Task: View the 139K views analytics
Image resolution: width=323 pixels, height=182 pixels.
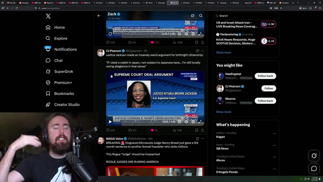Action: 178,42
